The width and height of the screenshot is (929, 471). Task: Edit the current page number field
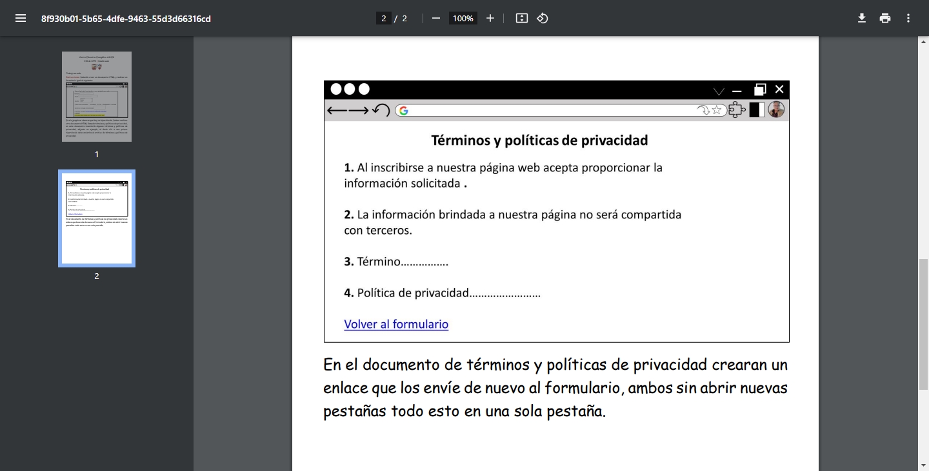pos(384,18)
